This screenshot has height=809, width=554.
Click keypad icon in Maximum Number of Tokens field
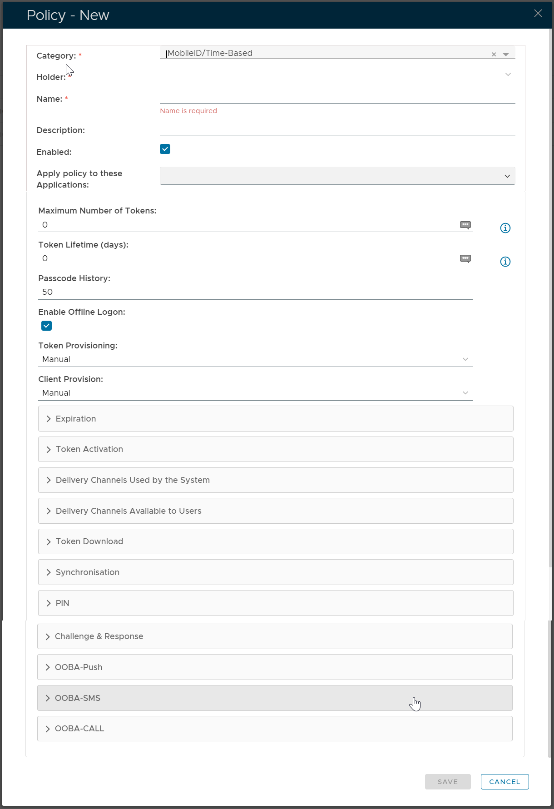tap(465, 225)
